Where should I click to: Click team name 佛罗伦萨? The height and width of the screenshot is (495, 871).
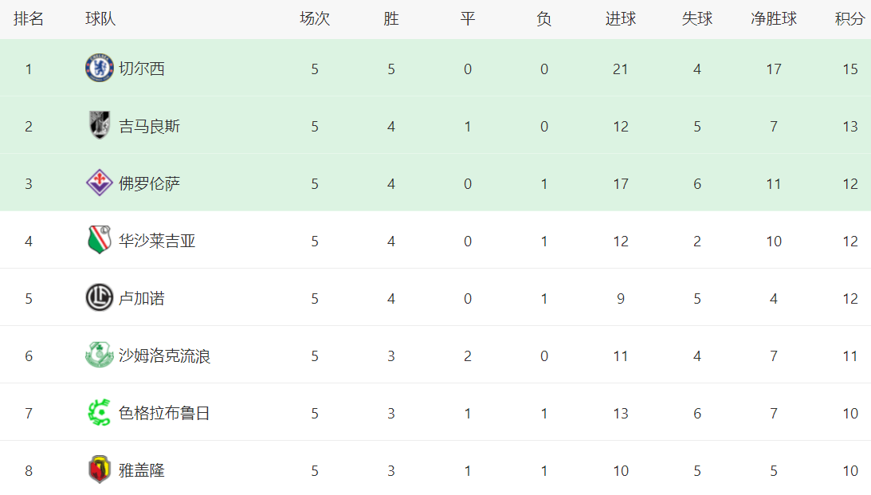pos(150,183)
